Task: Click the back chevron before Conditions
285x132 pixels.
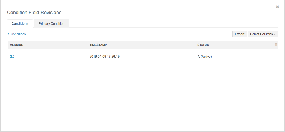Action: click(8, 34)
